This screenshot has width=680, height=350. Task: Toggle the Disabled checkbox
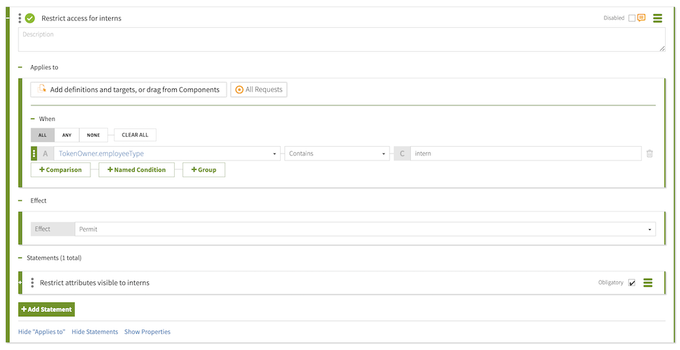(x=632, y=18)
